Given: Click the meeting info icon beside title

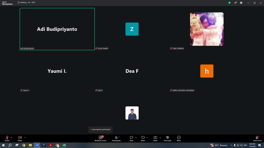Looking at the screenshot, I should (x=19, y=2).
